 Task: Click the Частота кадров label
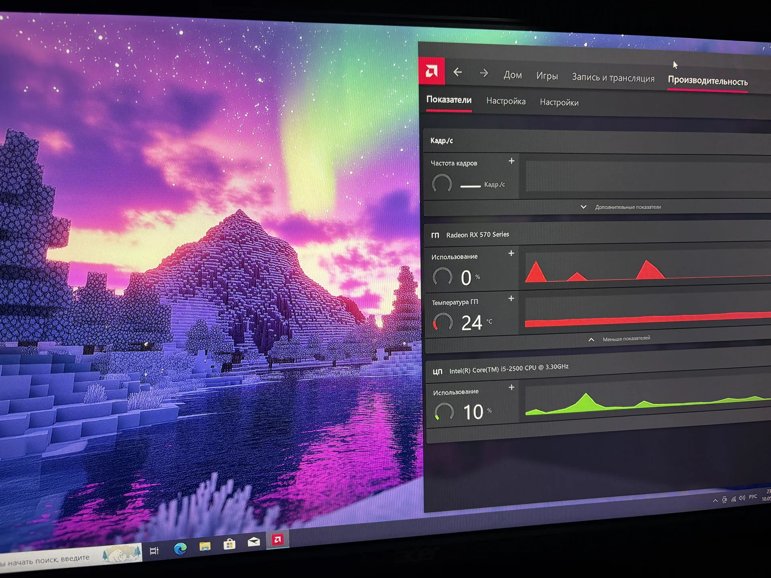(454, 163)
